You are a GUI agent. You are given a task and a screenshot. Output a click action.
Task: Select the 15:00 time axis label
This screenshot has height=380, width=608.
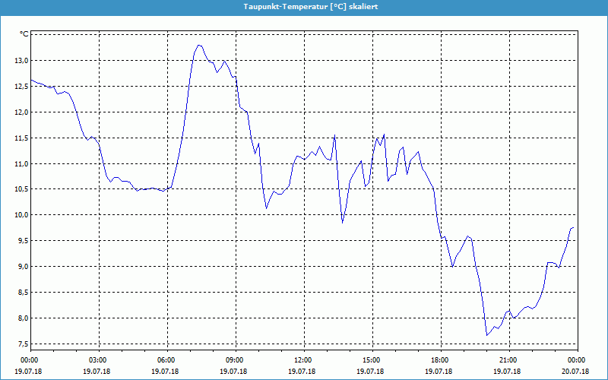click(x=371, y=359)
